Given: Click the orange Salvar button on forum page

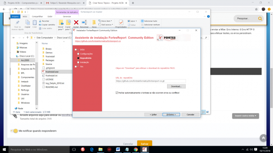Looking at the screenshot, I should point(145,144).
